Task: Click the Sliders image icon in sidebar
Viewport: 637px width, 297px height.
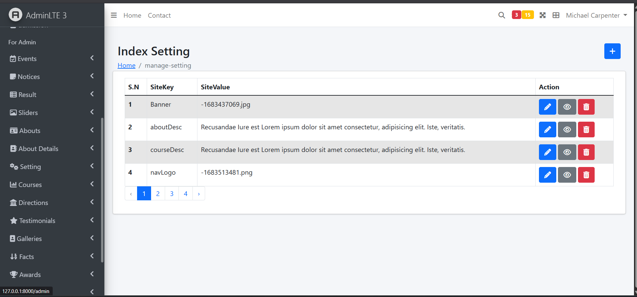Action: (x=13, y=113)
